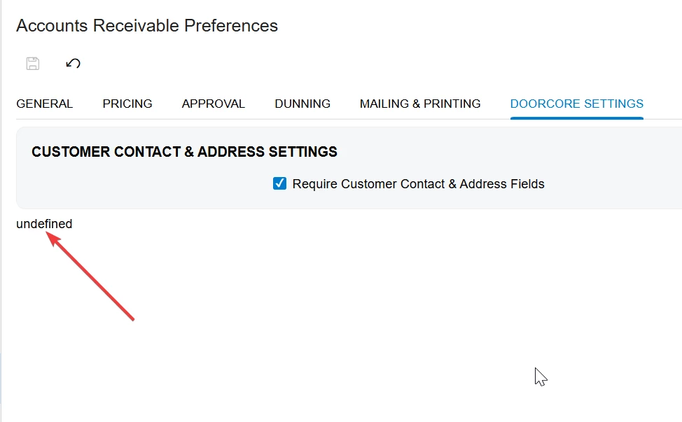
Task: Click the ampersand in the section heading
Action: (x=189, y=152)
